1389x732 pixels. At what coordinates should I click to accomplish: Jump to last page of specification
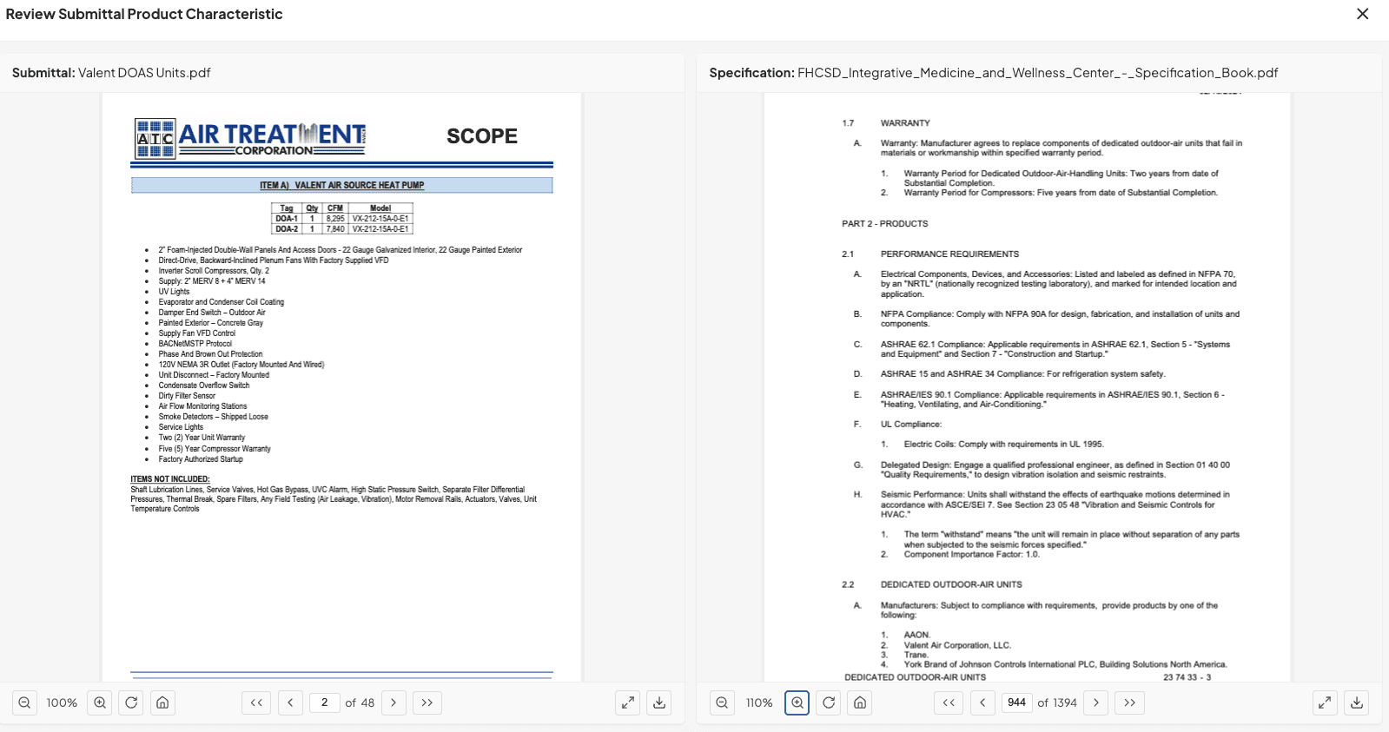point(1130,702)
